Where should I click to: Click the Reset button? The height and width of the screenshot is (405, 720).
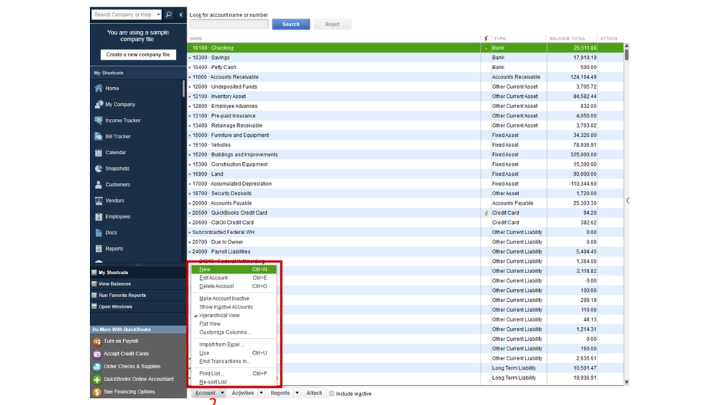pos(332,25)
